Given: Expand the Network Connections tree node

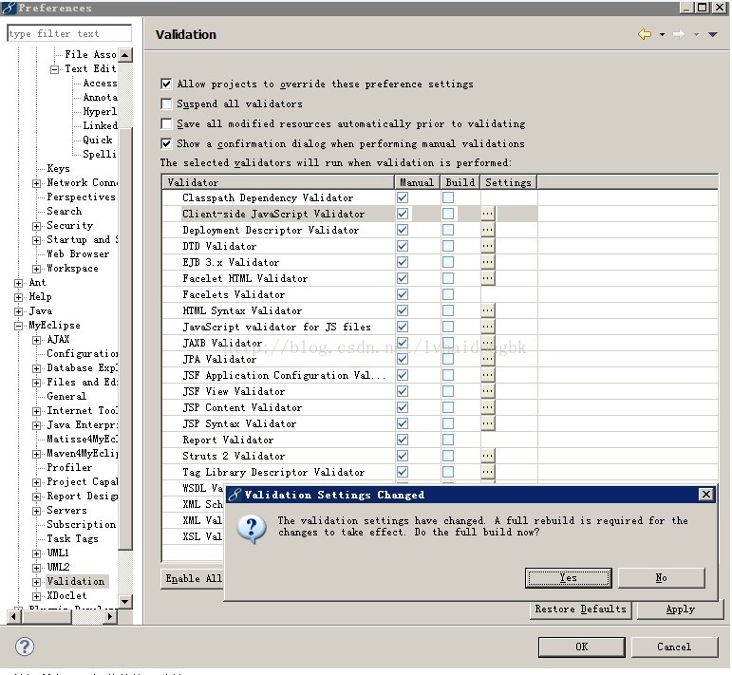Looking at the screenshot, I should click(x=36, y=183).
